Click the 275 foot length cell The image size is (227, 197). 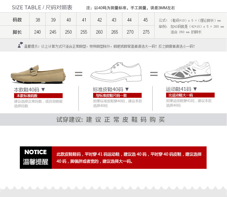click(146, 32)
